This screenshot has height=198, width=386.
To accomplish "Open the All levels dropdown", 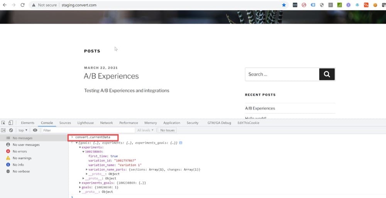I will [145, 130].
